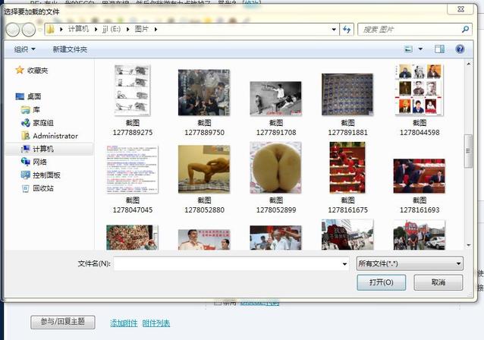The image size is (484, 340).
Task: Expand arrow after jjl (E:) in breadcrumb
Action: click(x=127, y=30)
